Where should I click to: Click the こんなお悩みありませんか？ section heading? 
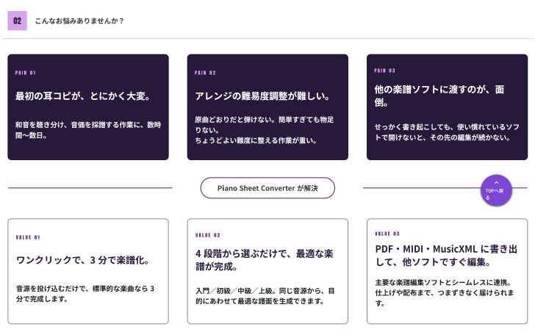(79, 21)
